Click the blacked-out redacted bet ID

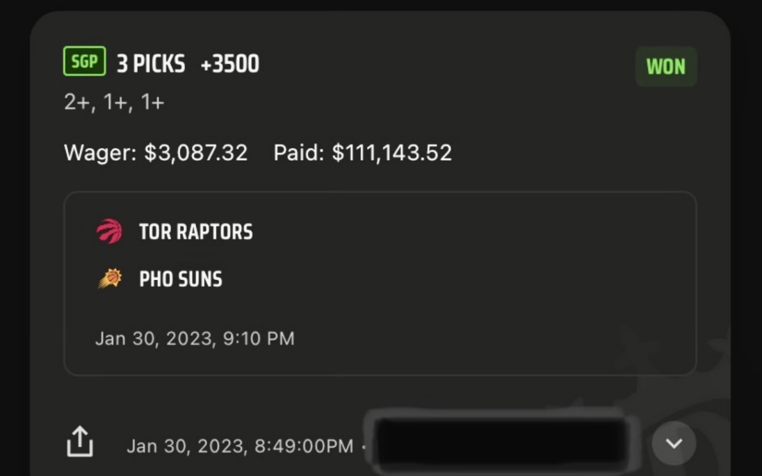(501, 442)
